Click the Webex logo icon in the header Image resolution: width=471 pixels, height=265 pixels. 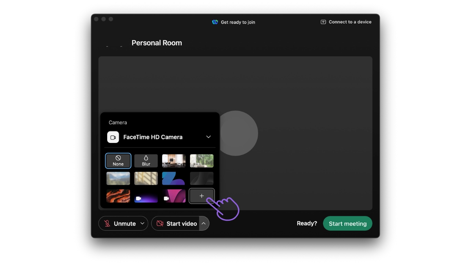coord(215,22)
